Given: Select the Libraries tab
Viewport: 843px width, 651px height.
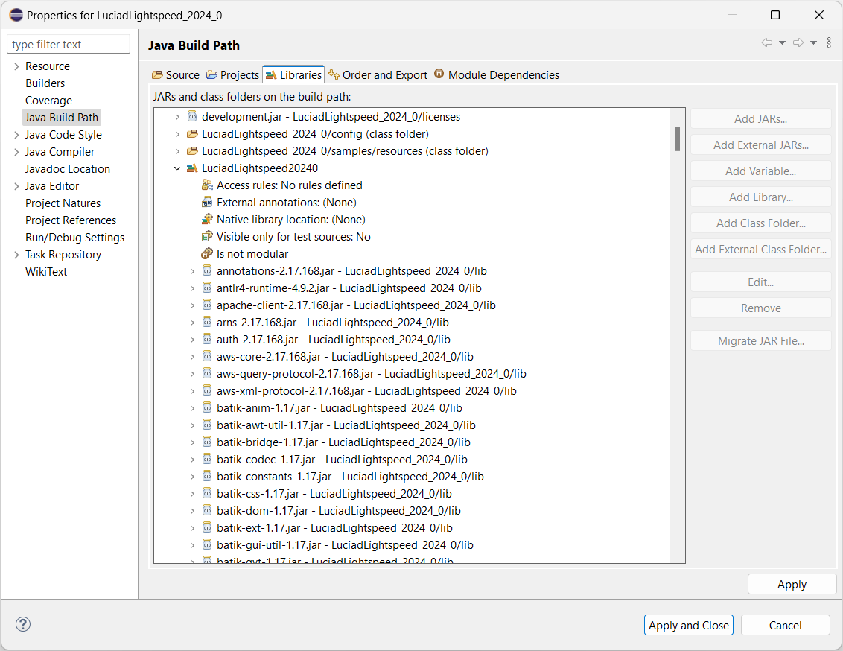Looking at the screenshot, I should (293, 74).
